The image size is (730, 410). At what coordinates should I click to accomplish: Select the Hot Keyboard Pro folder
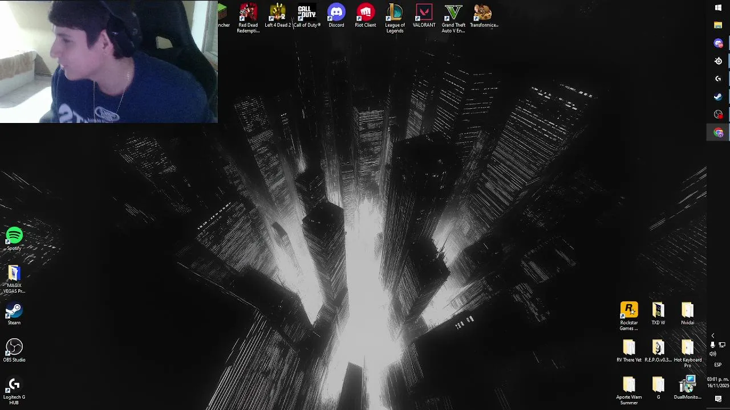688,354
